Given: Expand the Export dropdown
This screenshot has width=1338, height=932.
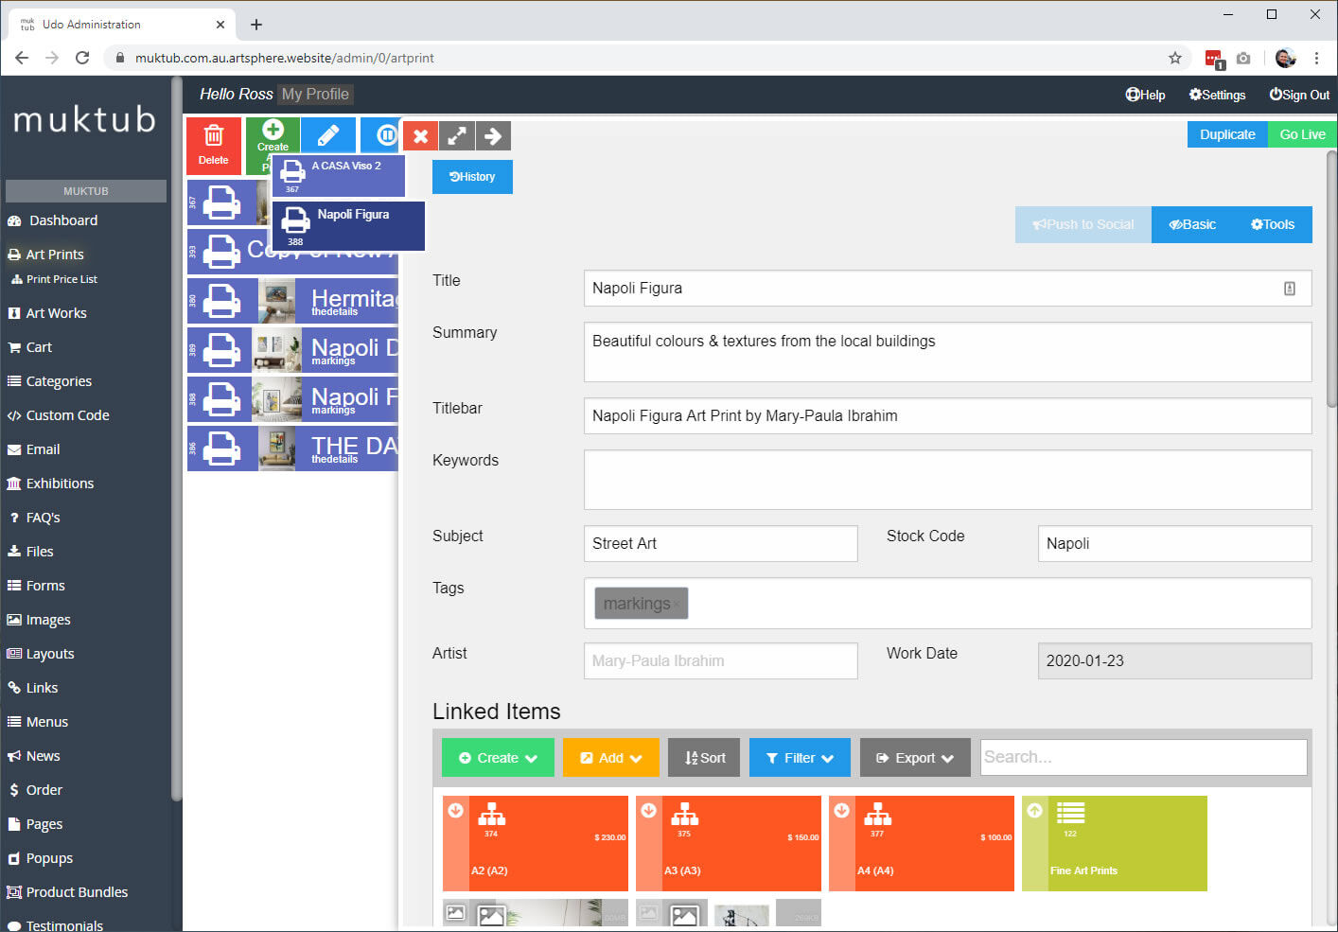Looking at the screenshot, I should point(915,758).
